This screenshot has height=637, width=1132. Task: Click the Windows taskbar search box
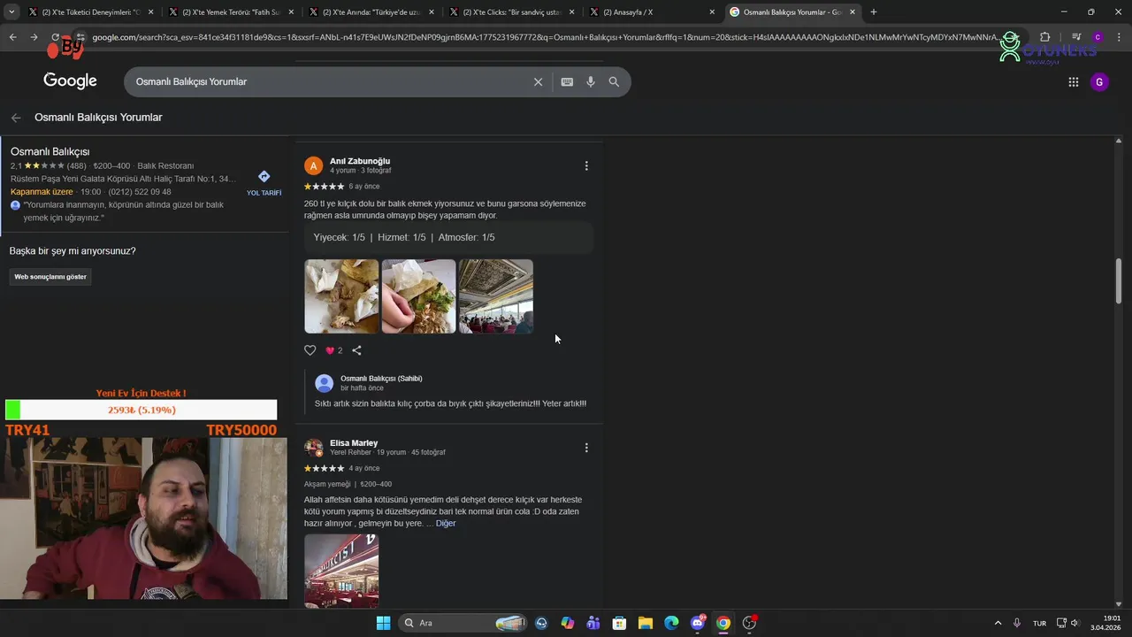463,623
